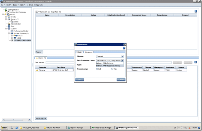This screenshot has width=202, height=131.
Task: Click the Check for Upgrades link
Action: click(36, 5)
